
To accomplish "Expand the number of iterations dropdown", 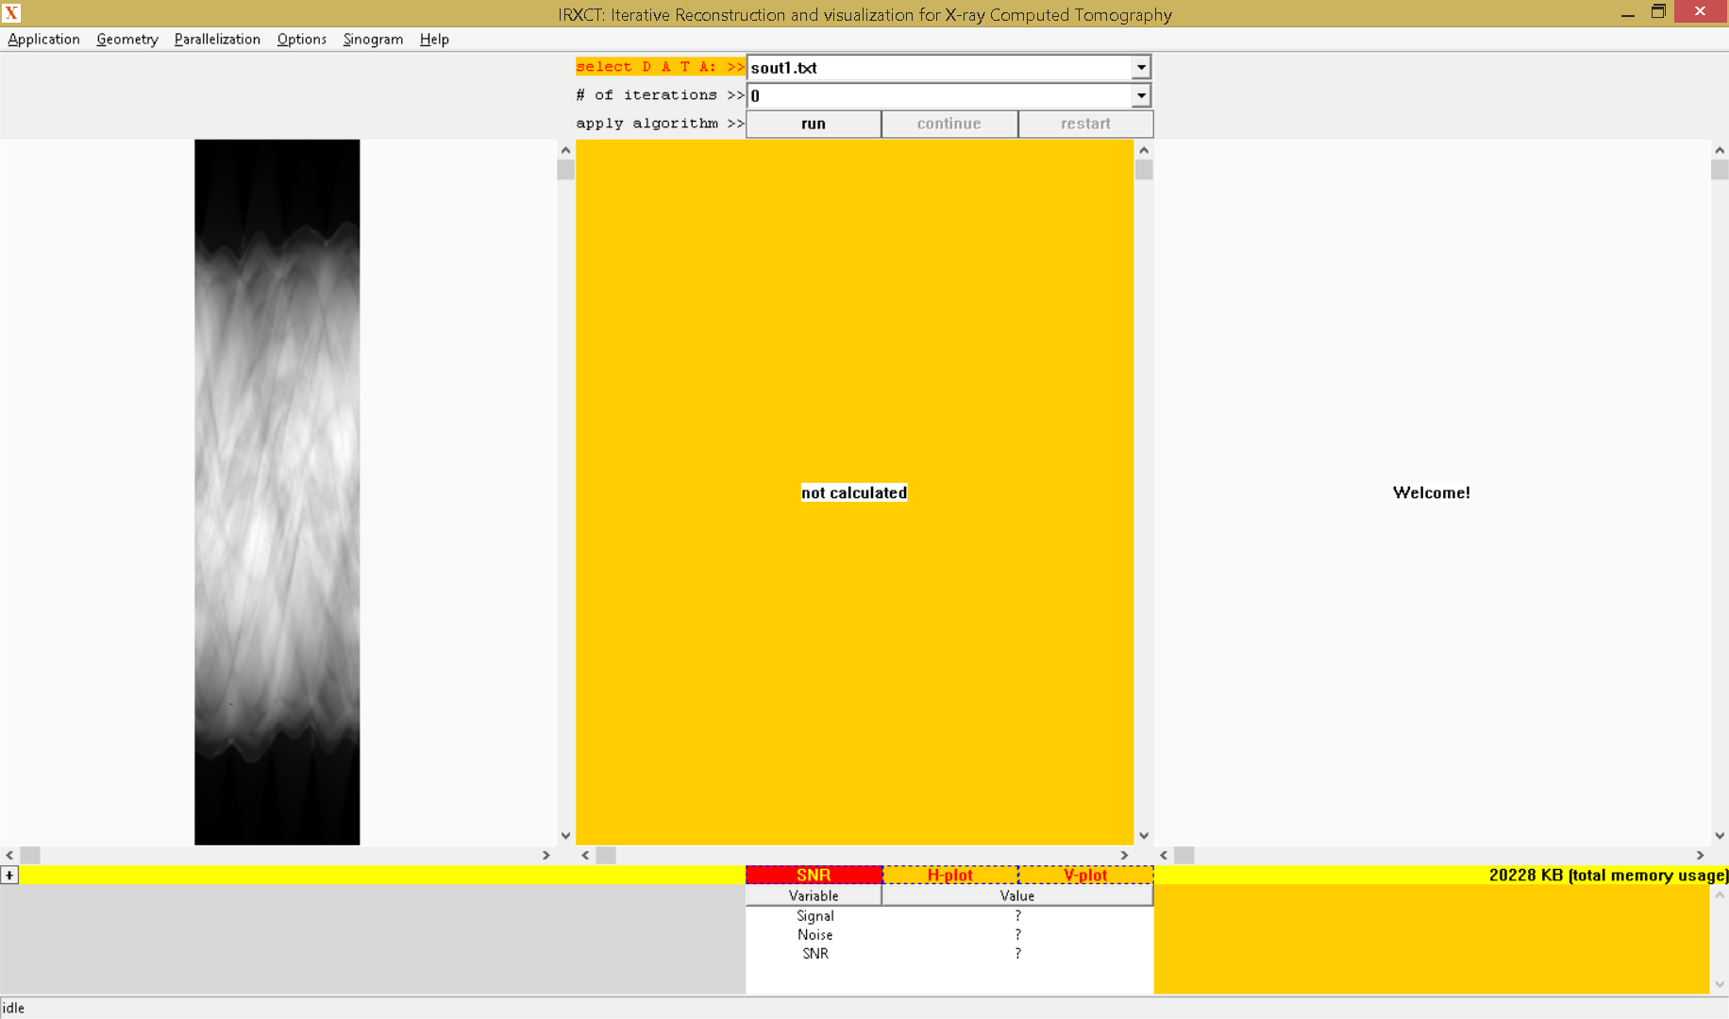I will coord(1141,95).
